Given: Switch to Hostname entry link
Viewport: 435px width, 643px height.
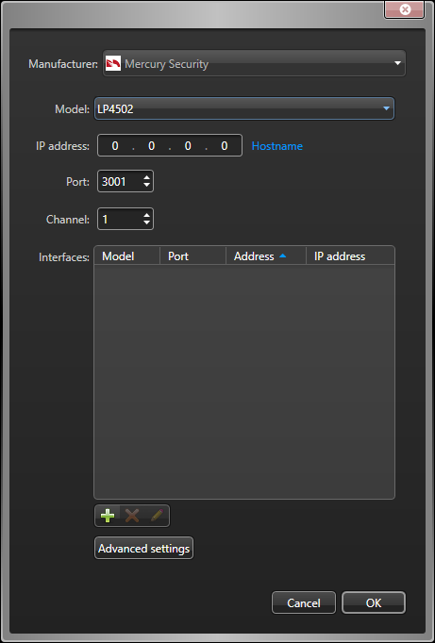Looking at the screenshot, I should pos(277,146).
